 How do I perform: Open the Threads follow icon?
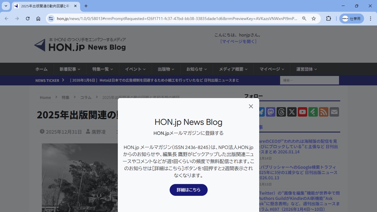pos(281,112)
